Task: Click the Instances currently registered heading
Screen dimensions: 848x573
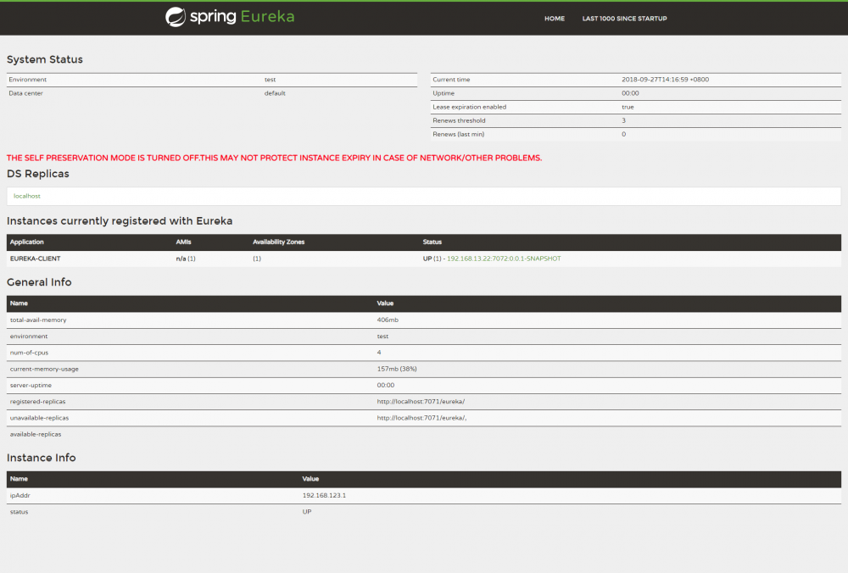Action: pos(120,221)
